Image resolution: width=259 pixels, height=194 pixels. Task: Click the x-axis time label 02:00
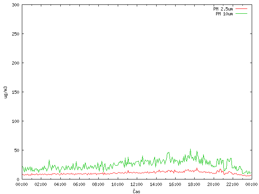pyautogui.click(x=40, y=184)
